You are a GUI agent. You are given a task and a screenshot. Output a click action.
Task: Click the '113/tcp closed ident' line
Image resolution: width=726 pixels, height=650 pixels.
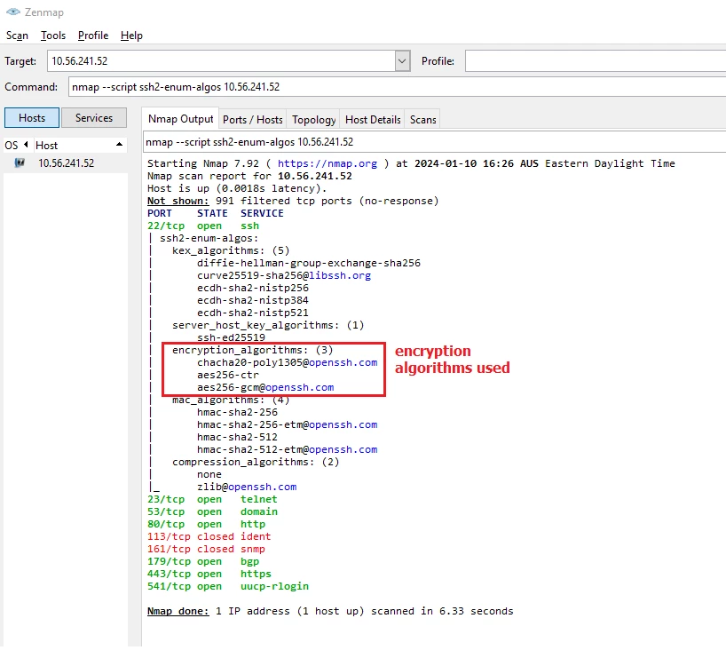[x=209, y=536]
